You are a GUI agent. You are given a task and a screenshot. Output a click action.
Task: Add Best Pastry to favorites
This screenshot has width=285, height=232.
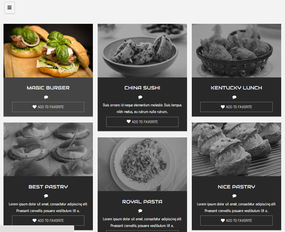click(x=48, y=221)
